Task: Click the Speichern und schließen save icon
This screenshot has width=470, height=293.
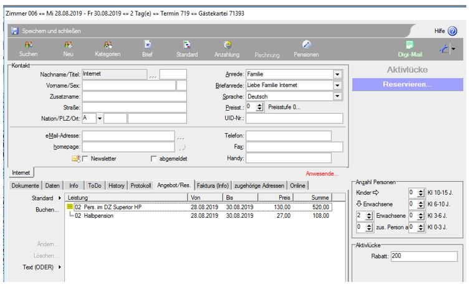Action: point(15,31)
